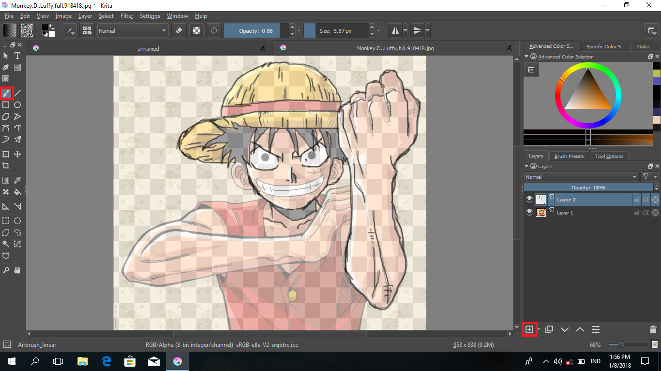
Task: Pick the peach color history patch
Action: (657, 119)
